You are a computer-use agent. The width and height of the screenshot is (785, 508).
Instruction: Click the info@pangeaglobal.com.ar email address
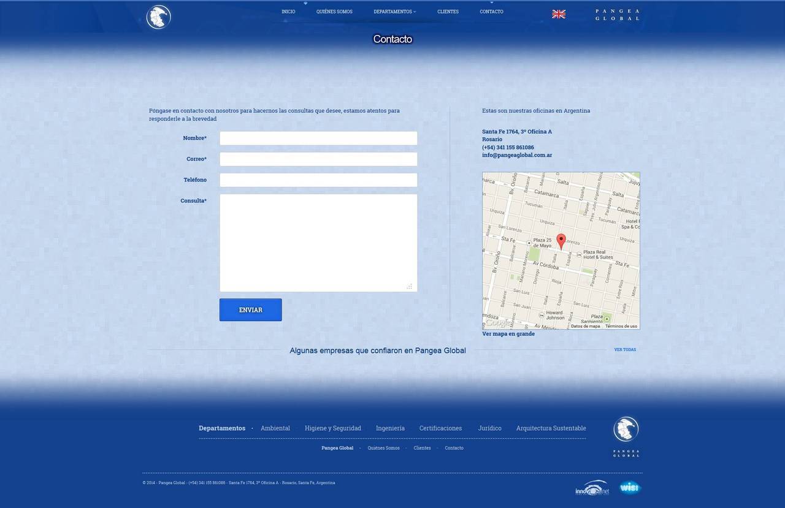(x=517, y=155)
